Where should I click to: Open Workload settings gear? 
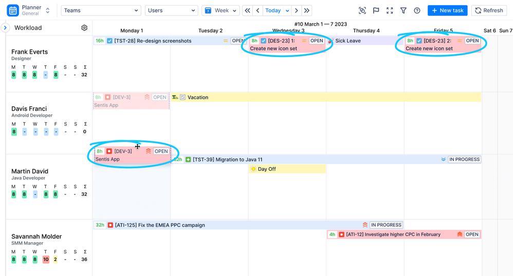84,28
